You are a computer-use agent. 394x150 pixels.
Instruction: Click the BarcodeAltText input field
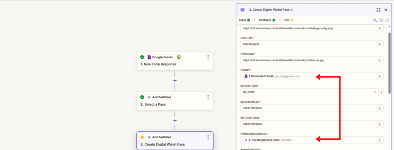(x=312, y=108)
